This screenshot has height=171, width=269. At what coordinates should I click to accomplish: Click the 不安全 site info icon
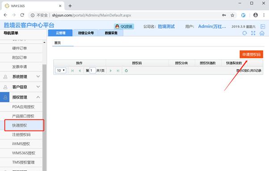coord(33,15)
